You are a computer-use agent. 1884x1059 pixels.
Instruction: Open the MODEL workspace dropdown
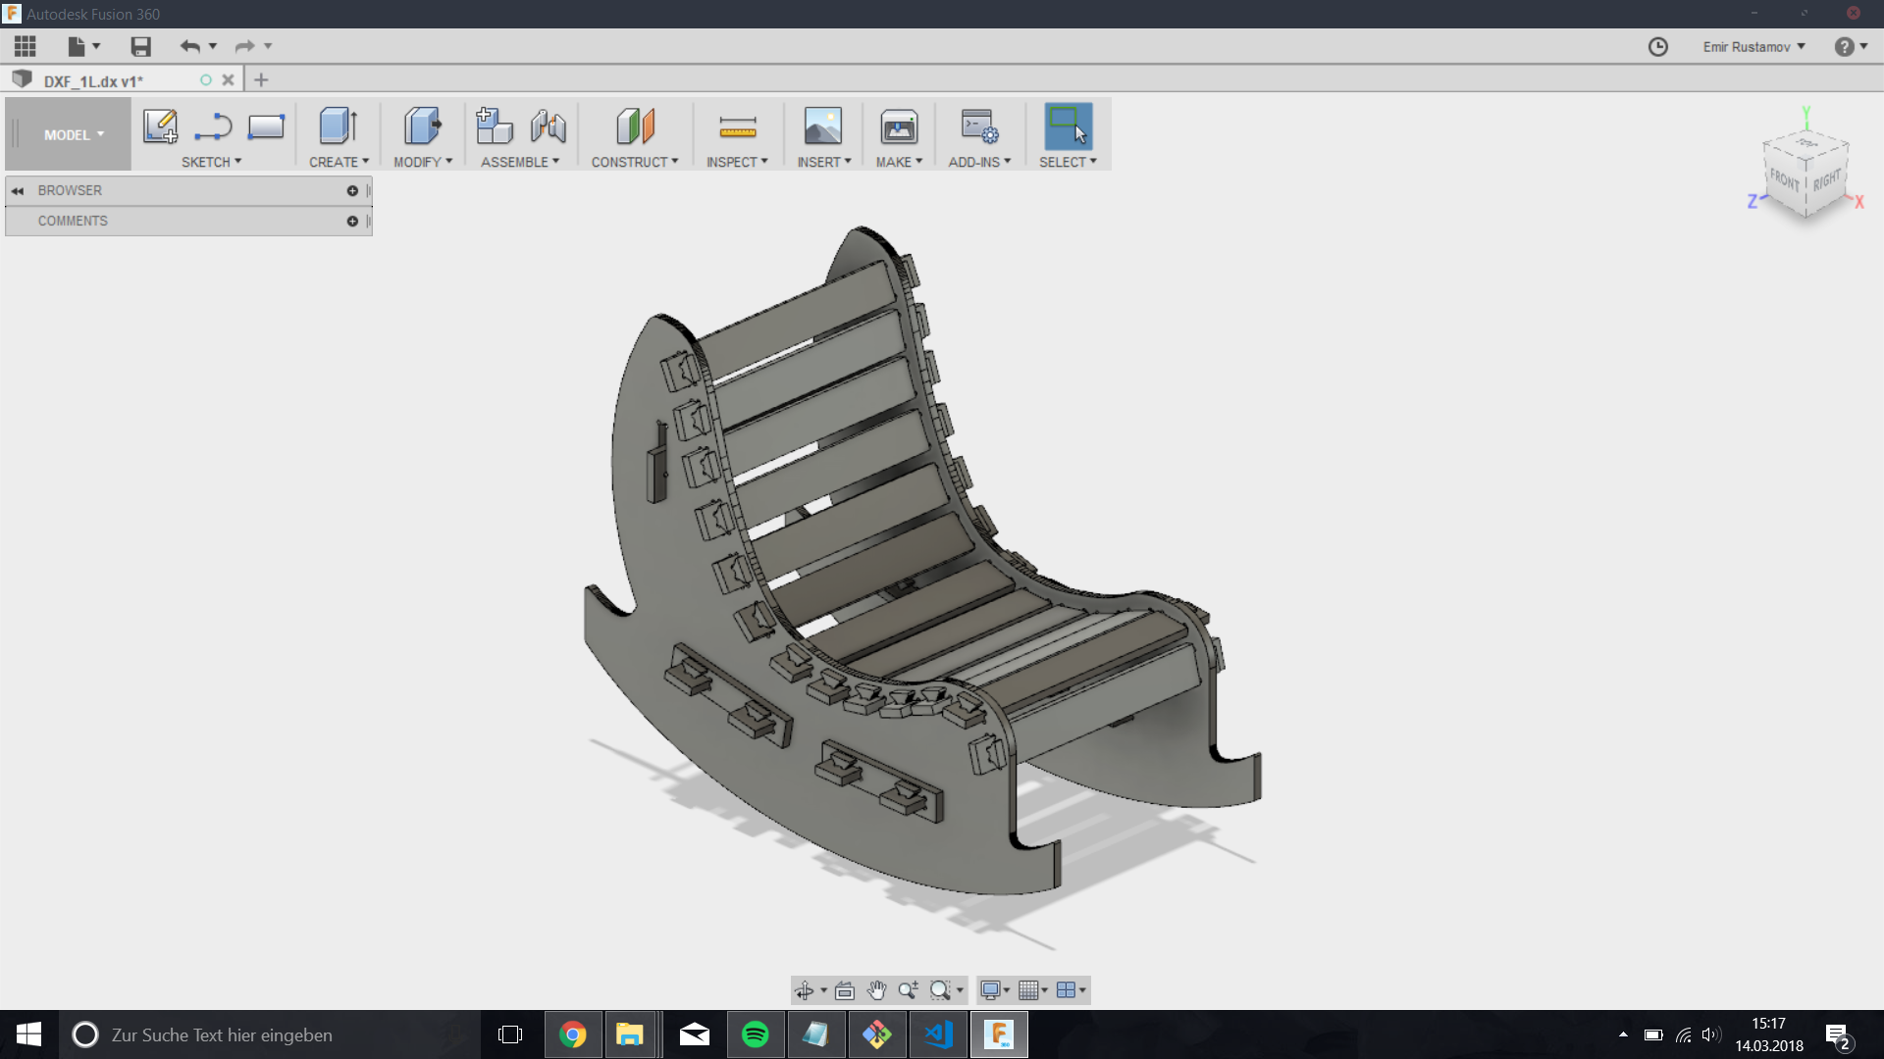point(73,134)
